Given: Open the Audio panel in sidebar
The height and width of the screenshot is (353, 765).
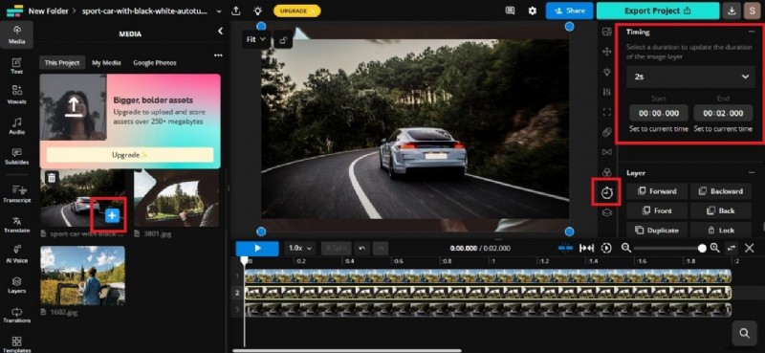Looking at the screenshot, I should click(16, 125).
